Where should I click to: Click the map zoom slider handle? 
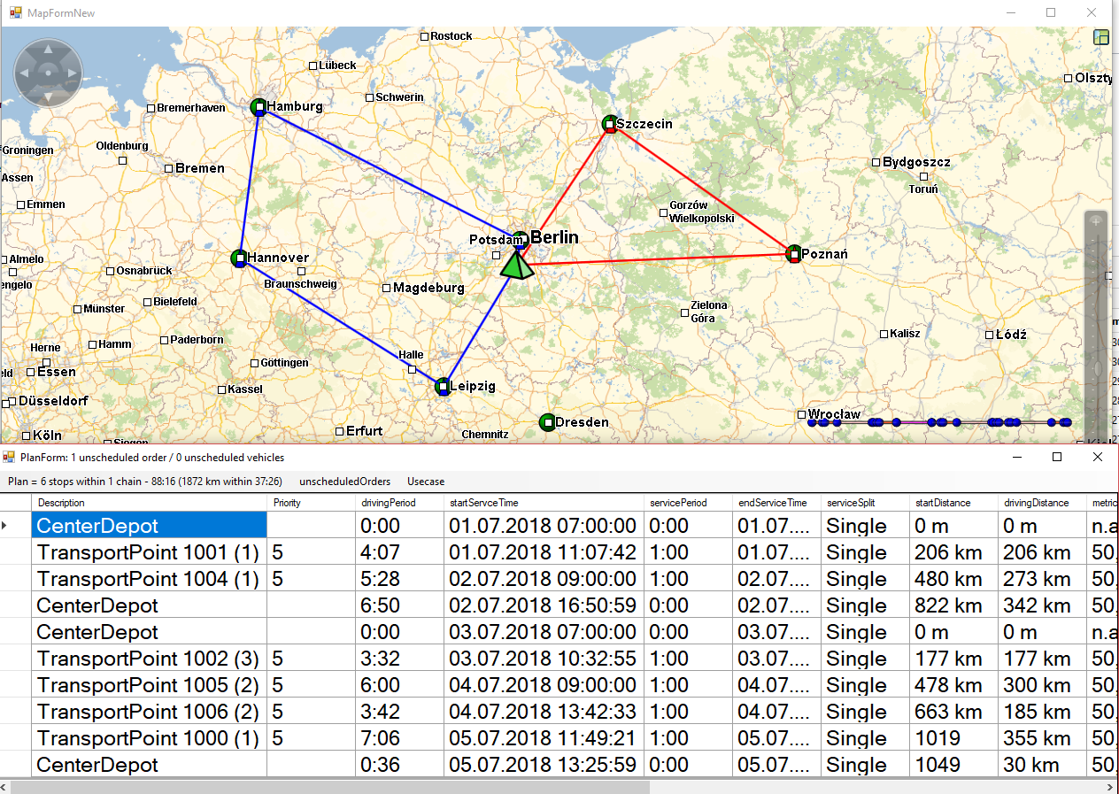[x=1098, y=367]
